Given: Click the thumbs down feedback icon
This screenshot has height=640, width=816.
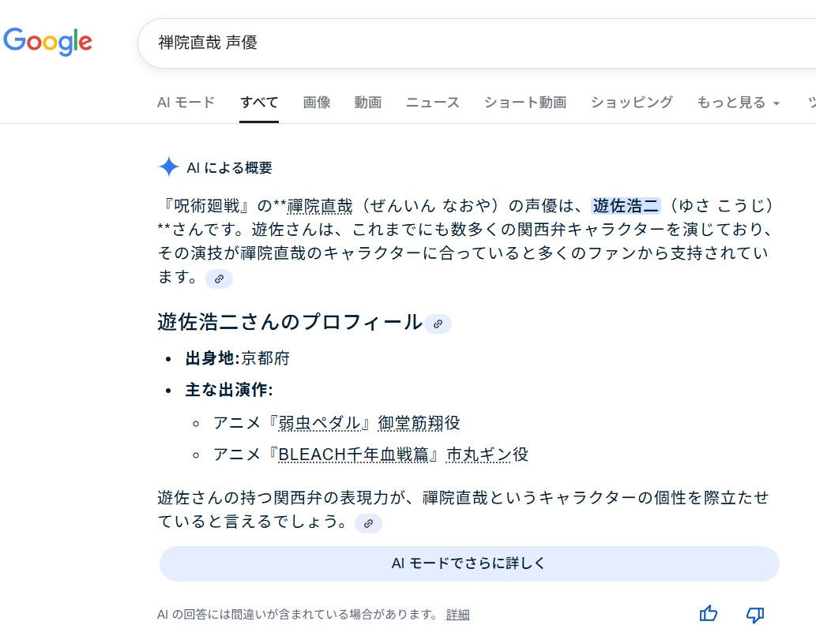Looking at the screenshot, I should coord(755,615).
